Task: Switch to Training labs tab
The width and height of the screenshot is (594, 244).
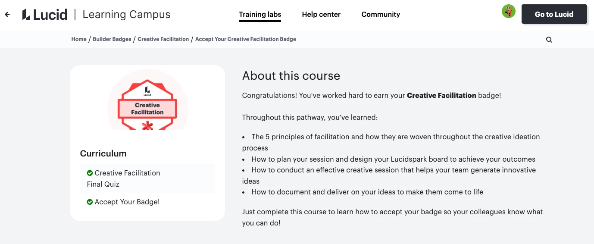Action: (260, 15)
